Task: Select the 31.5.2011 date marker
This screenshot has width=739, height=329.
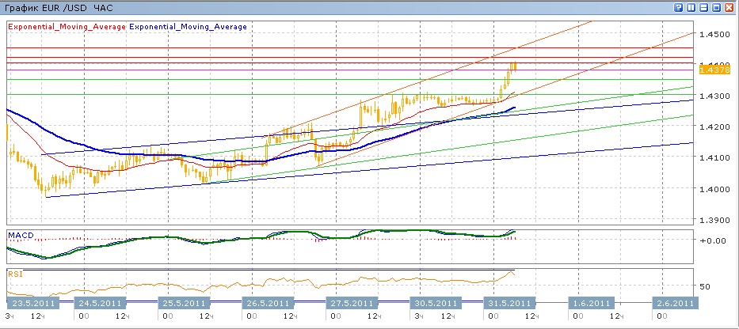Action: 510,303
